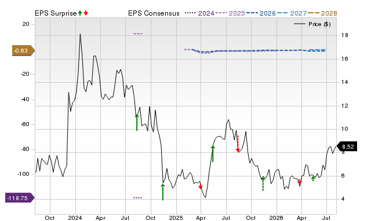Click the green up arrow in EPS Surprise legend
Image resolution: width=371 pixels, height=221 pixels.
tap(80, 13)
